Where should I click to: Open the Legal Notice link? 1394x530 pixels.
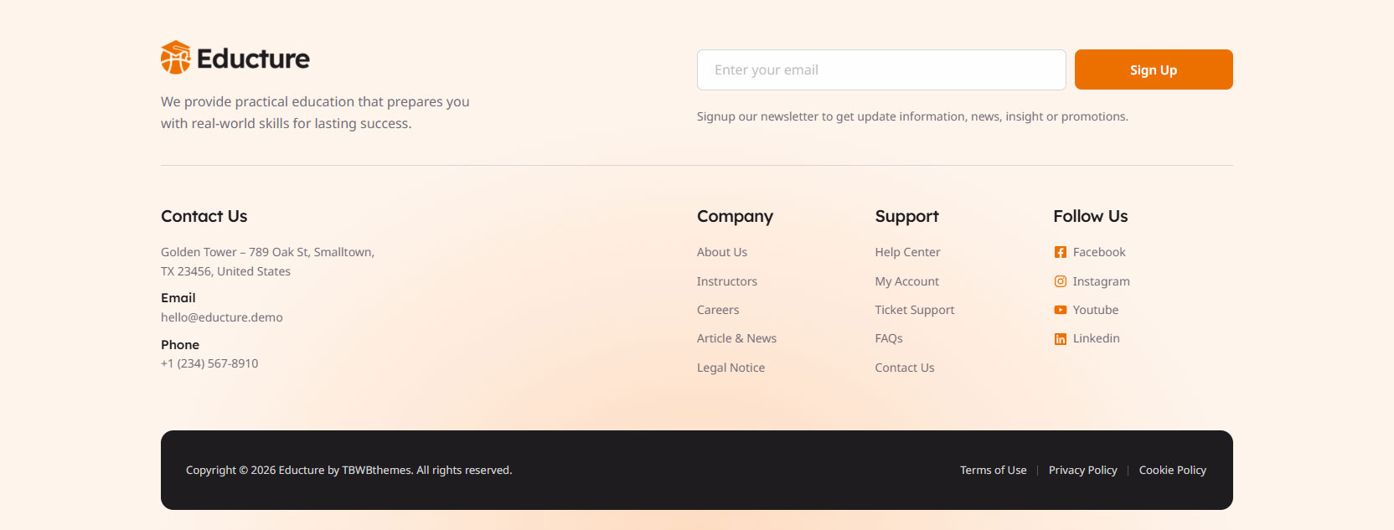tap(731, 368)
